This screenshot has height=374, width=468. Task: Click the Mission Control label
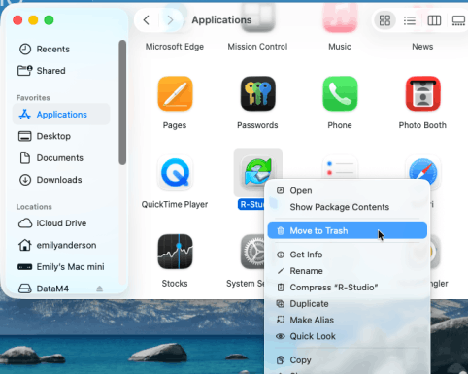(257, 47)
